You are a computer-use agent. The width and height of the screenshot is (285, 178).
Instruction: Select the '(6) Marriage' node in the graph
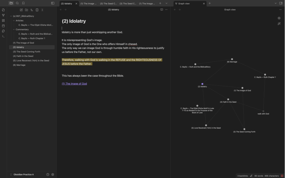tap(232, 59)
